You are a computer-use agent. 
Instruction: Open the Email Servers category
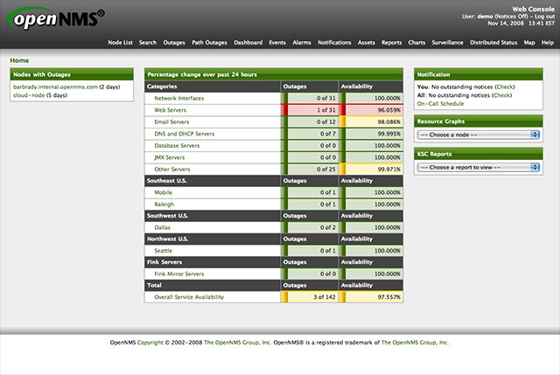tap(171, 122)
